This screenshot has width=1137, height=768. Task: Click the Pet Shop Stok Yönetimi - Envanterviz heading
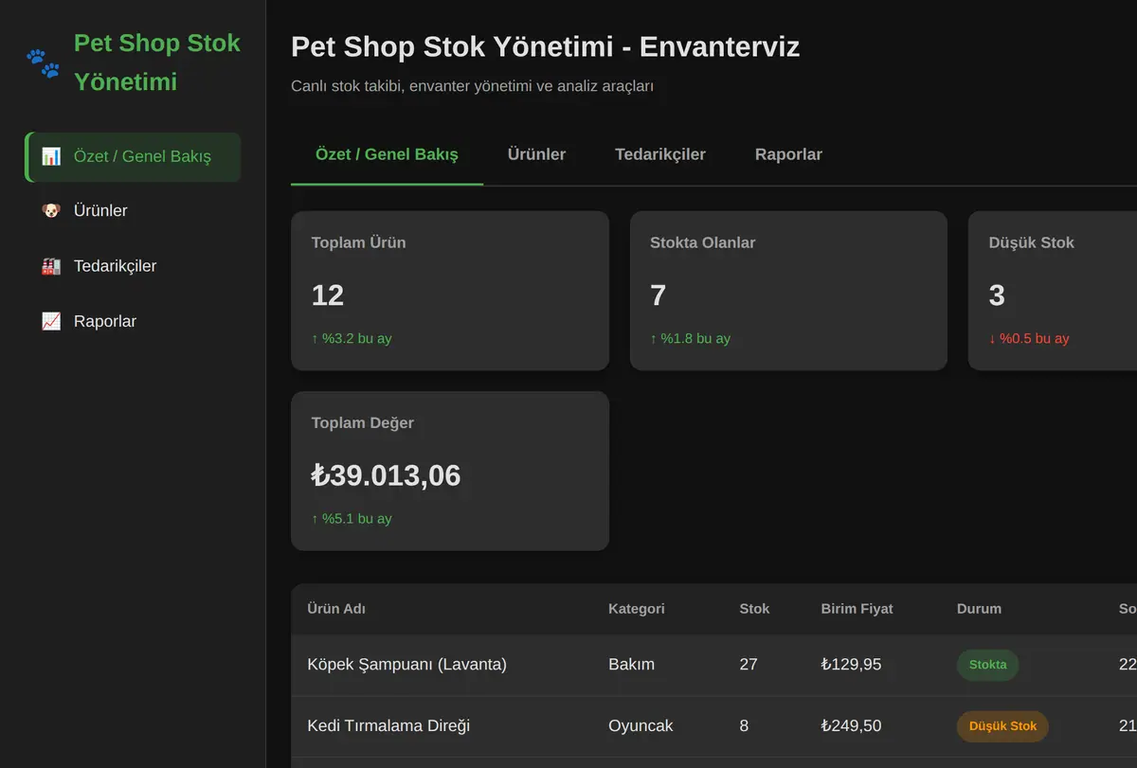point(546,46)
